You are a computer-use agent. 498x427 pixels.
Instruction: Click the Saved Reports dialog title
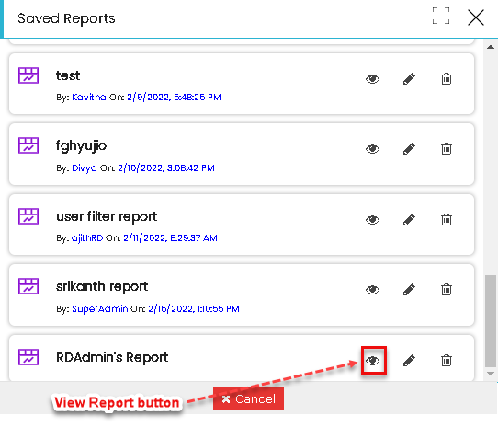[66, 18]
